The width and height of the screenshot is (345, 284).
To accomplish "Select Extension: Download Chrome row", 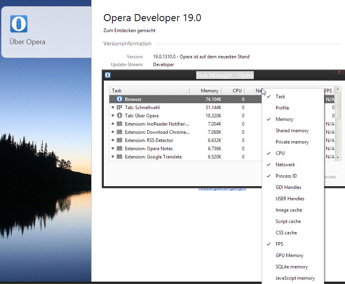I will coord(186,132).
